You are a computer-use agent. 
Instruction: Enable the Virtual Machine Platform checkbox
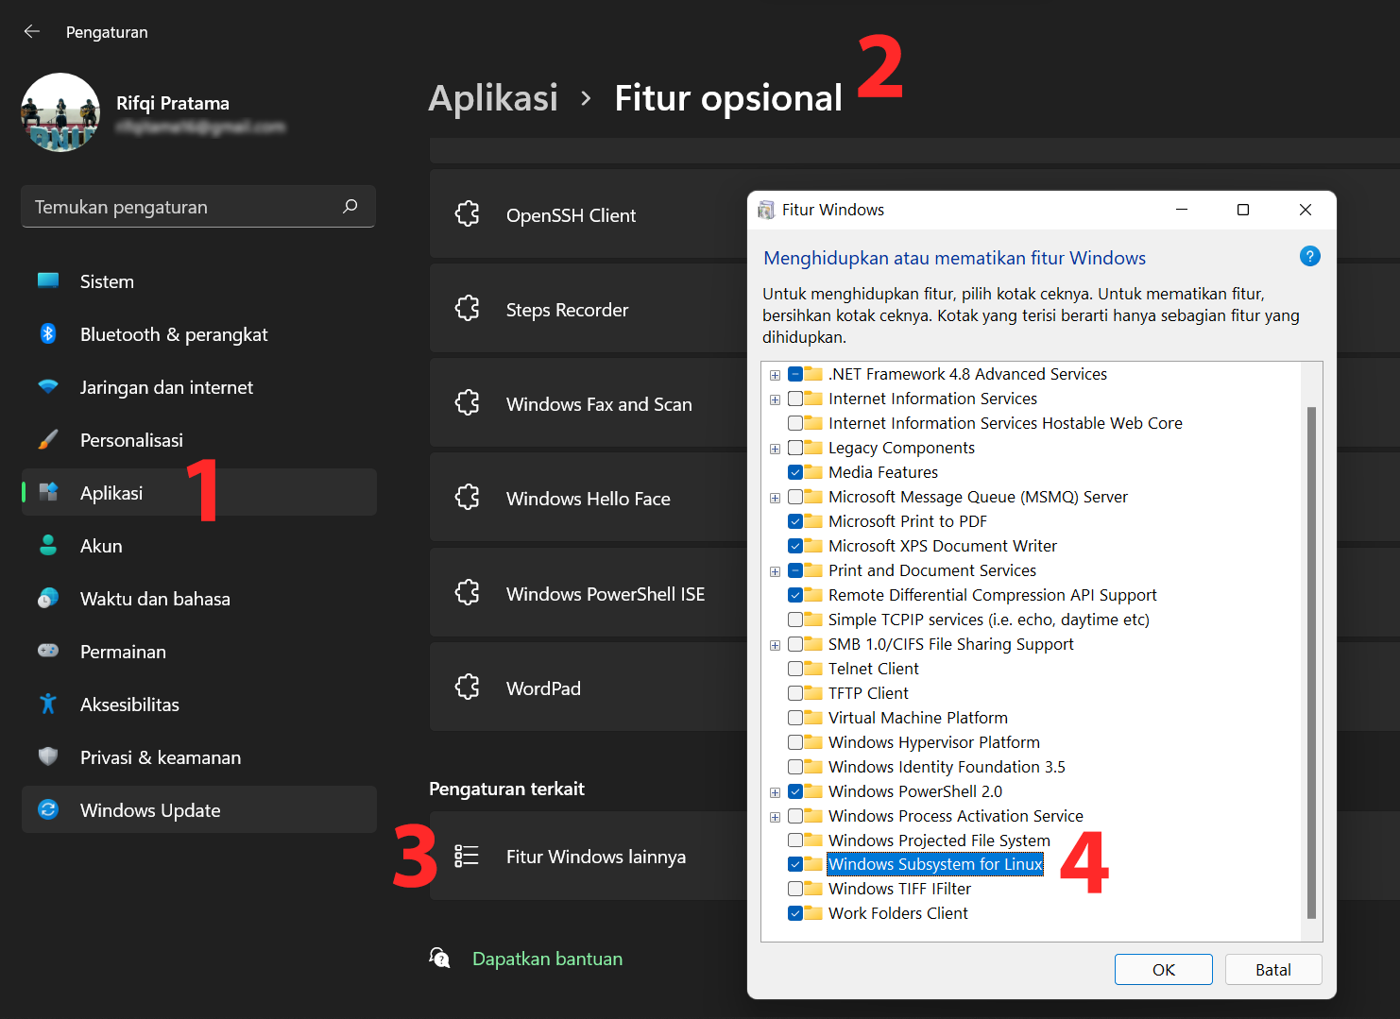tap(795, 718)
